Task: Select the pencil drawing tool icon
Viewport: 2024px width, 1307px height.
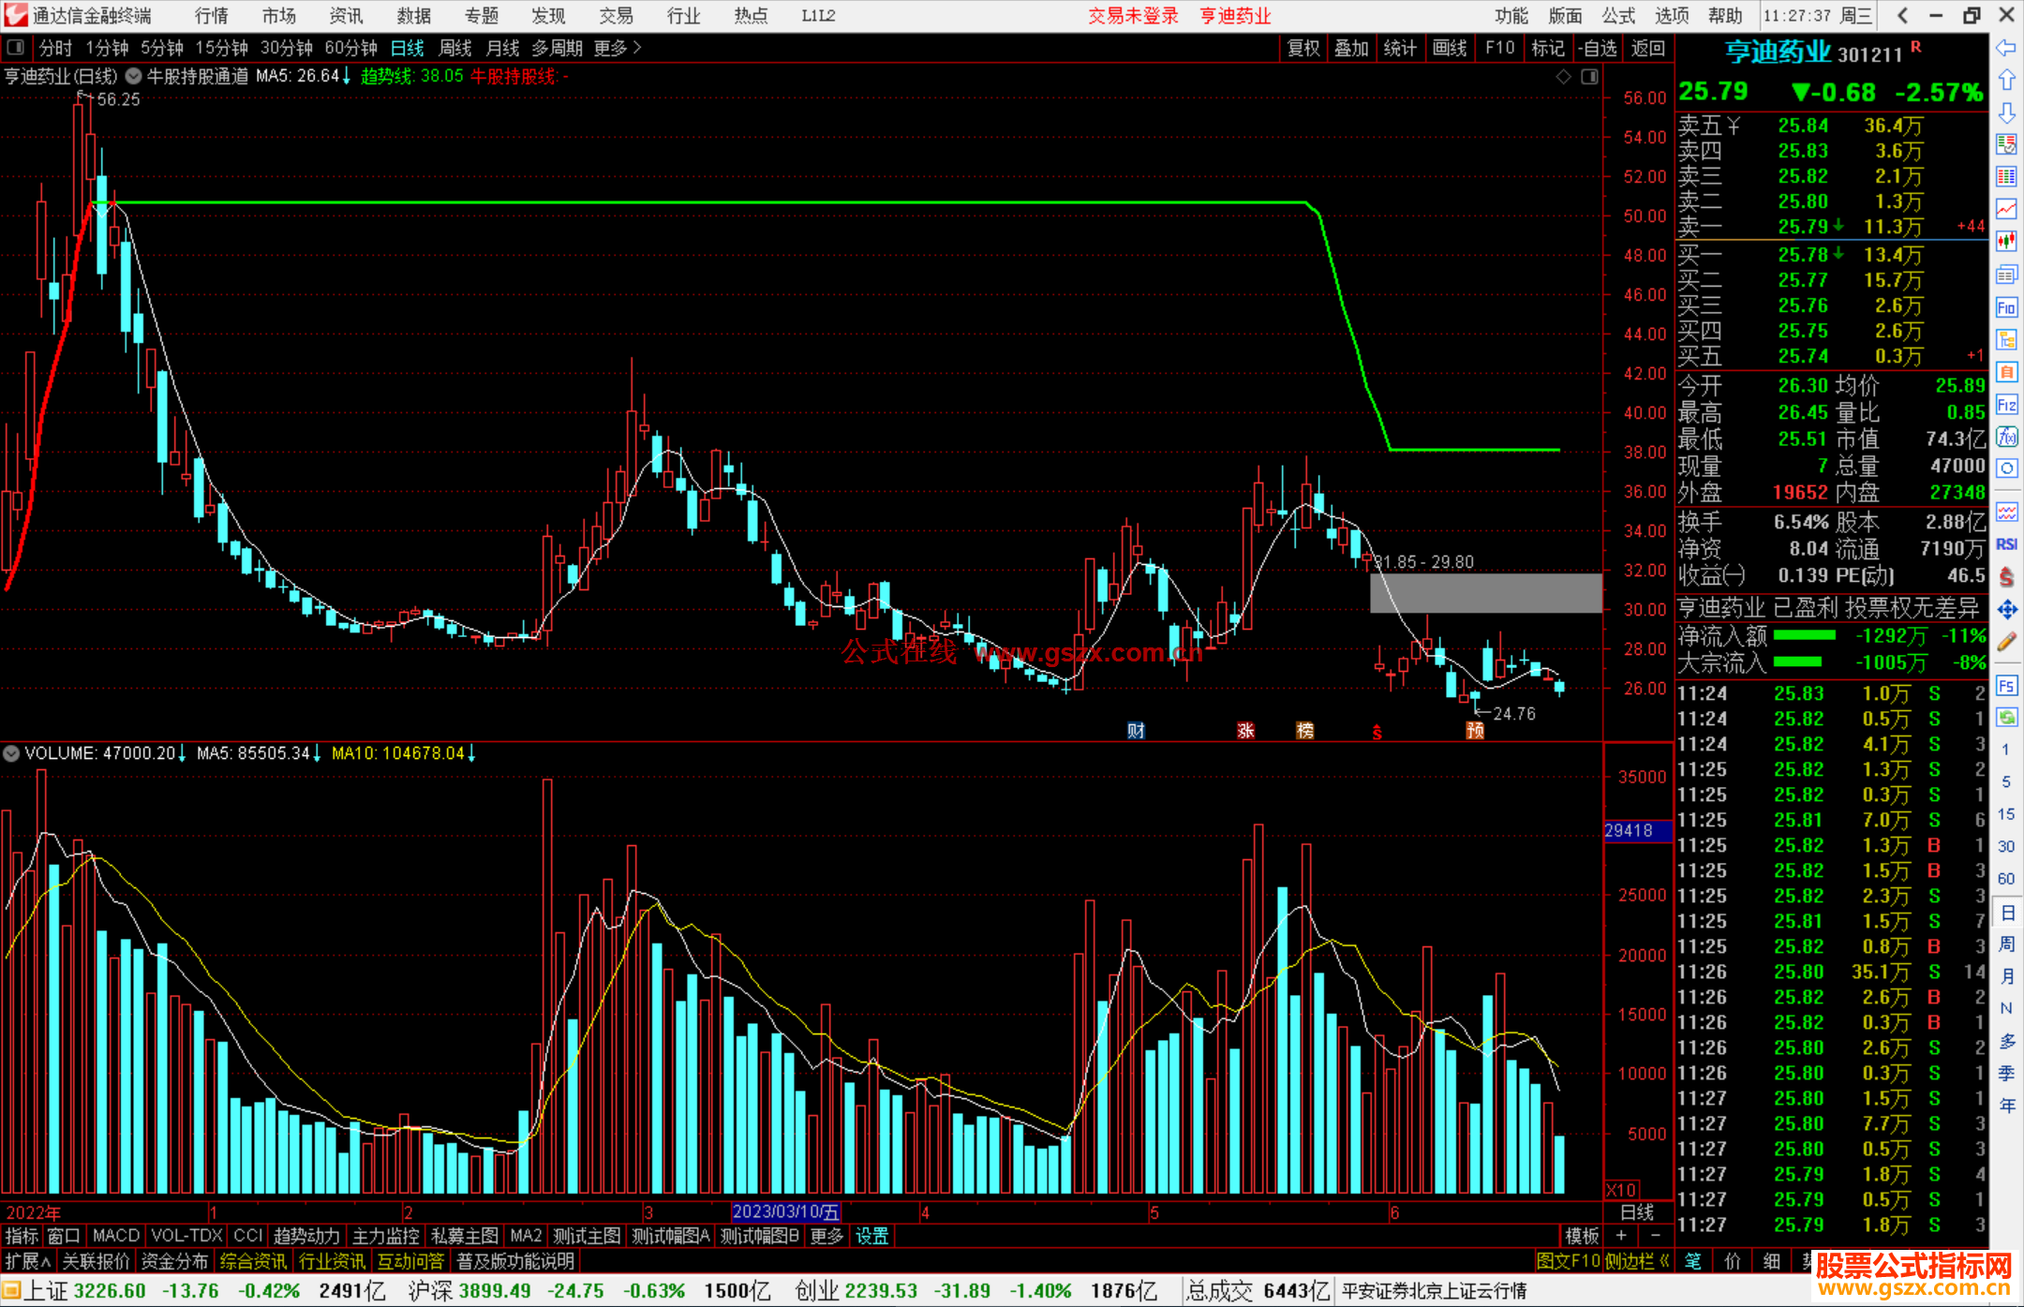Action: [x=2006, y=642]
